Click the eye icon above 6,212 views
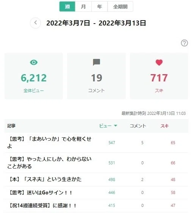The image size is (192, 213). [34, 62]
